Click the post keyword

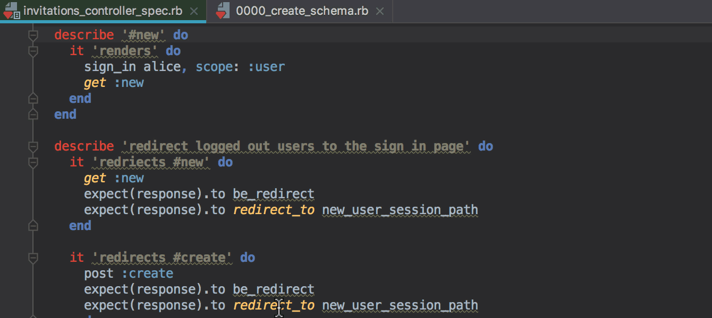point(99,273)
